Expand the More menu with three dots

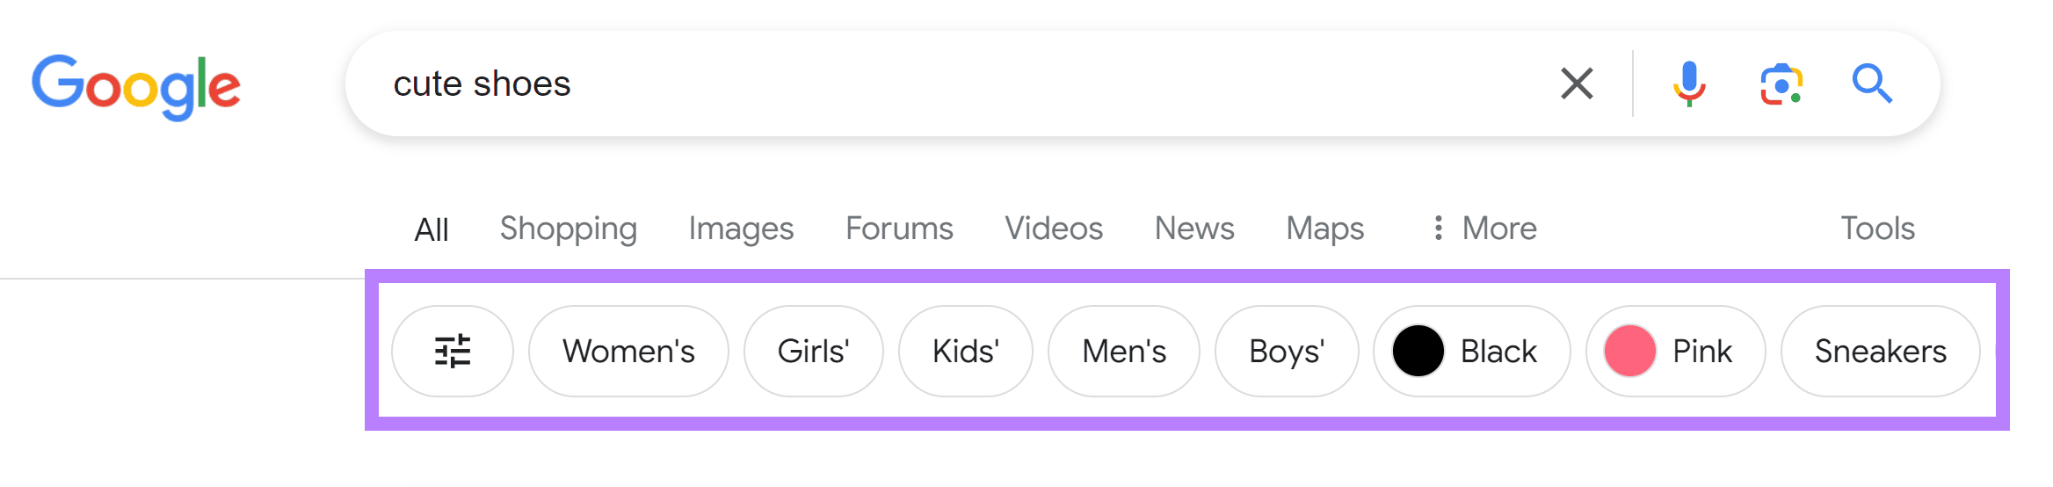[x=1485, y=229]
